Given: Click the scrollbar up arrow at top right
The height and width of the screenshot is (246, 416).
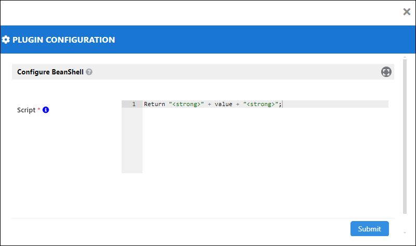Looking at the screenshot, I should [x=405, y=57].
